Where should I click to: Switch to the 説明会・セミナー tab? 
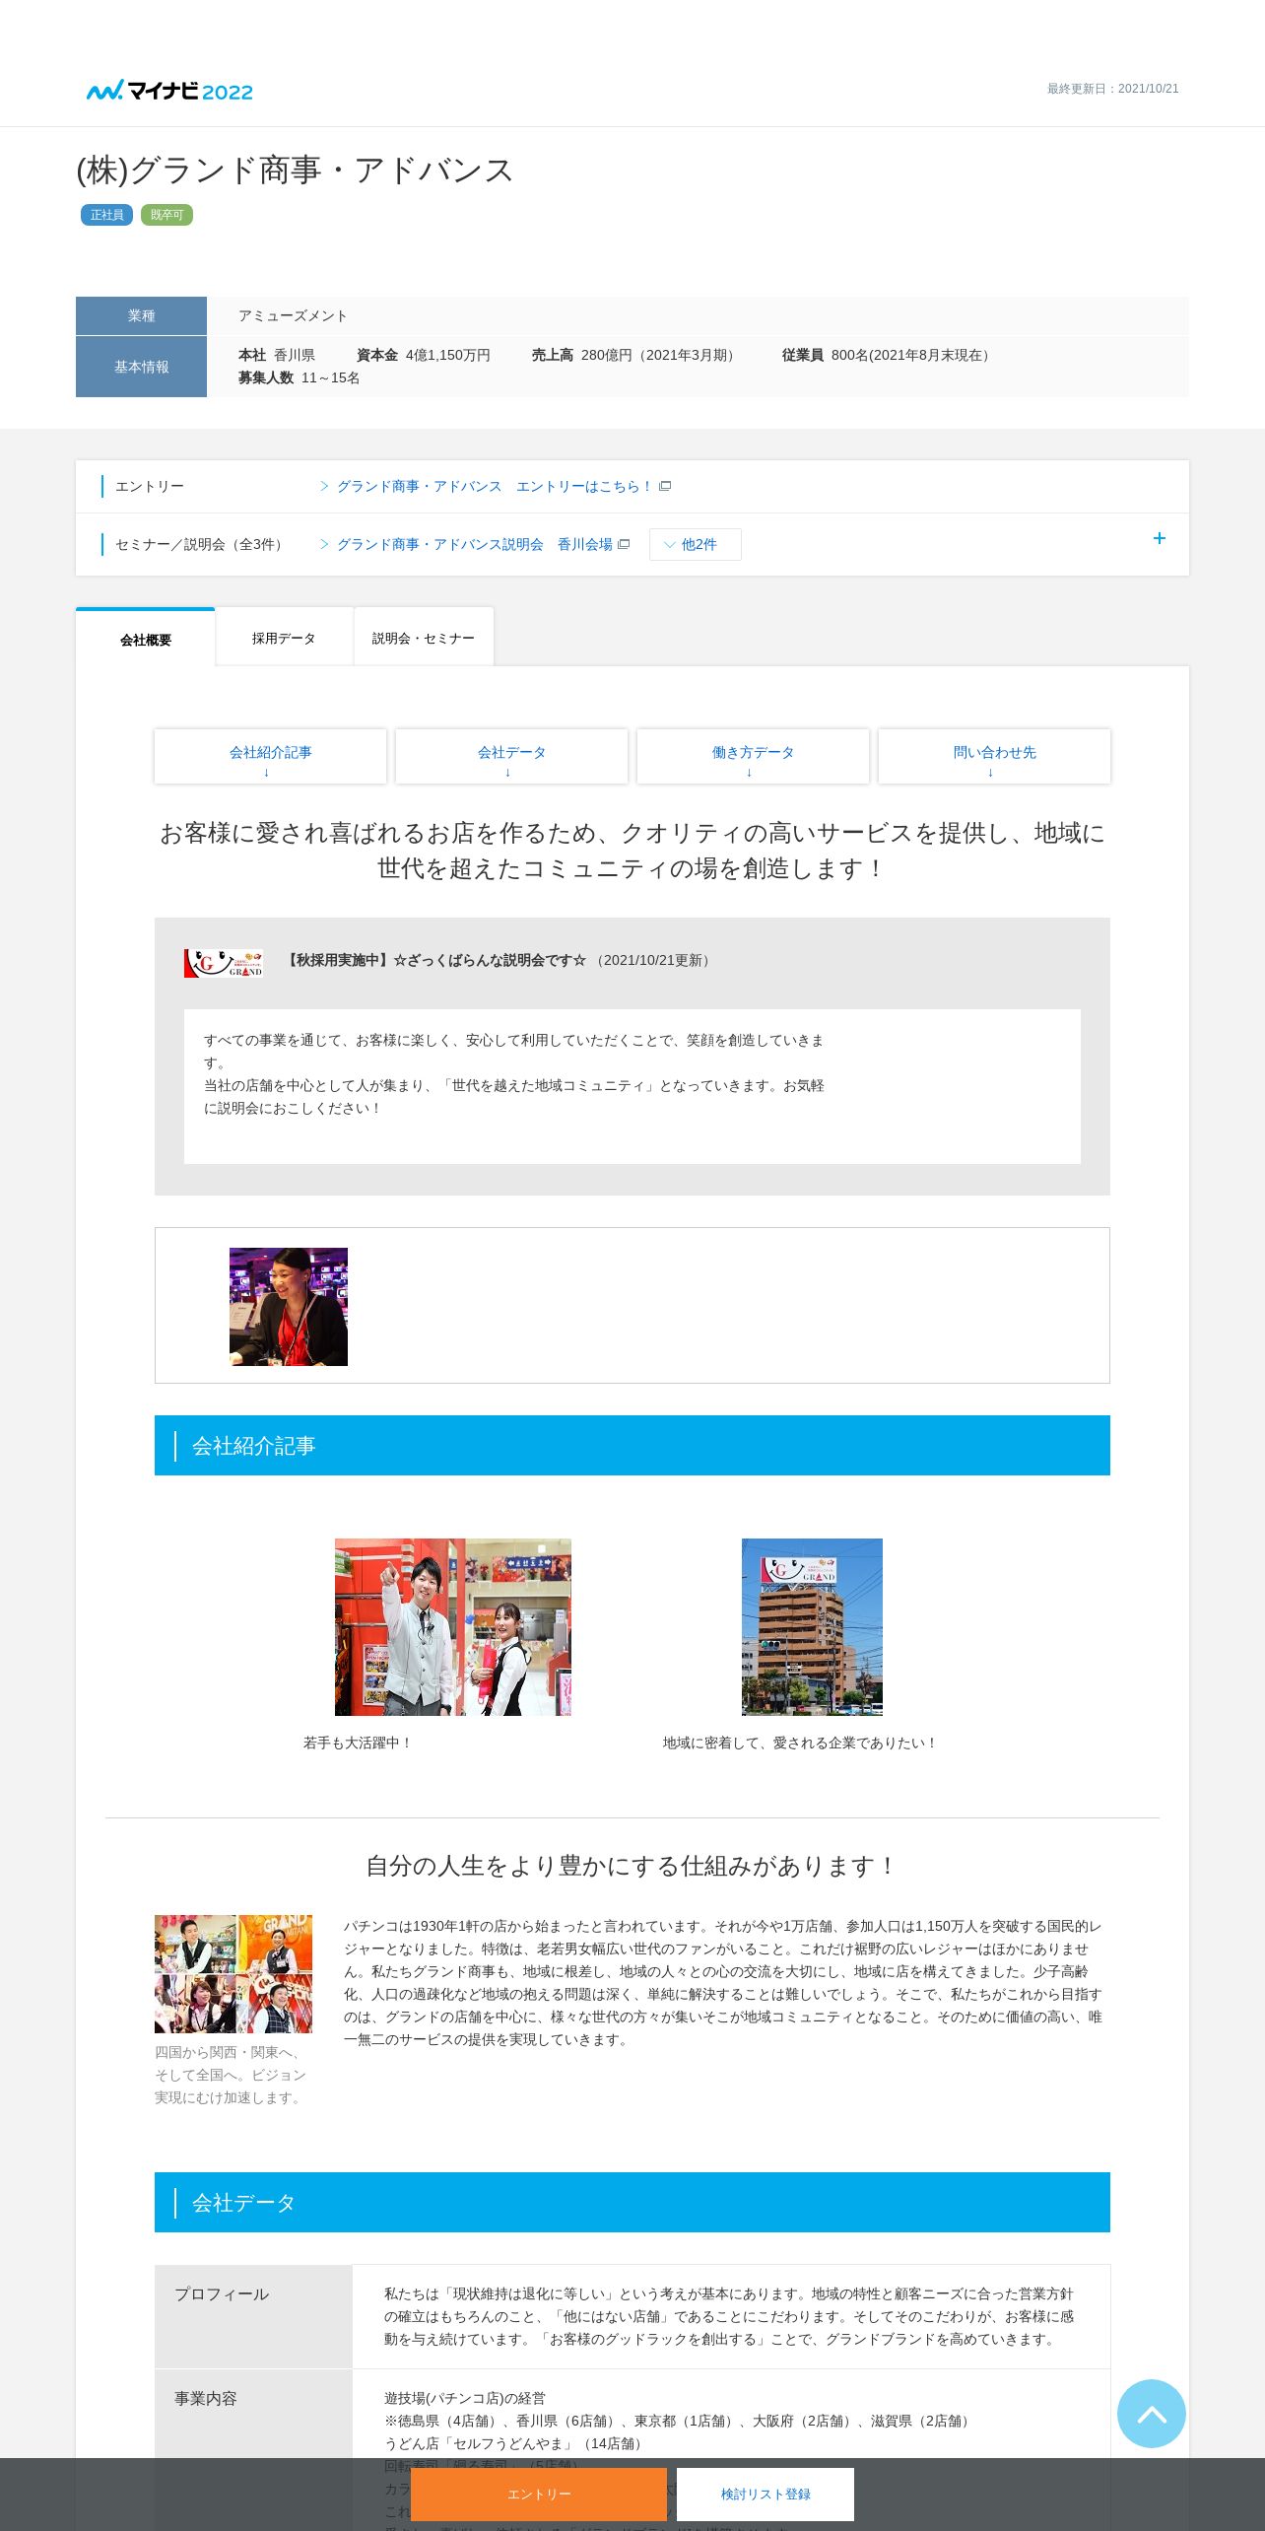[424, 638]
